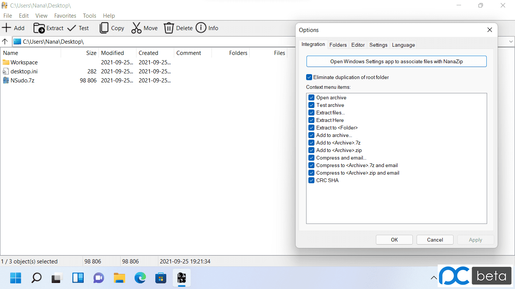Image resolution: width=515 pixels, height=289 pixels.
Task: Switch to the Language tab
Action: click(403, 45)
